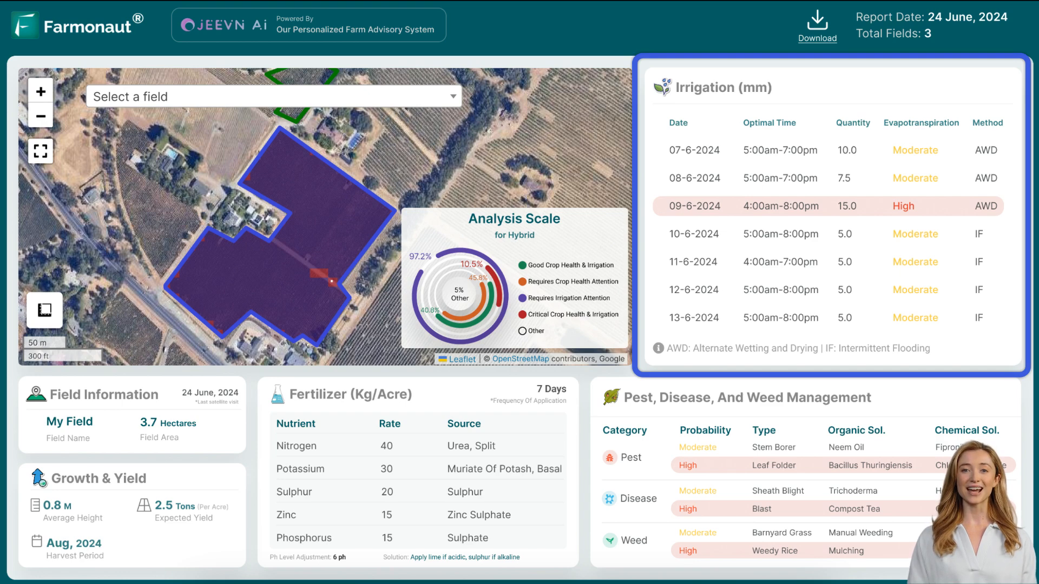Toggle zoom out button on map
The width and height of the screenshot is (1039, 584).
[x=41, y=116]
